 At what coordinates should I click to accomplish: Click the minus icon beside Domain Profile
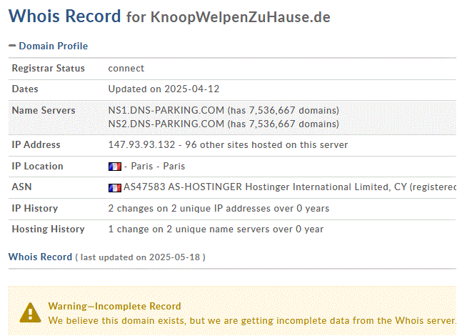click(12, 46)
